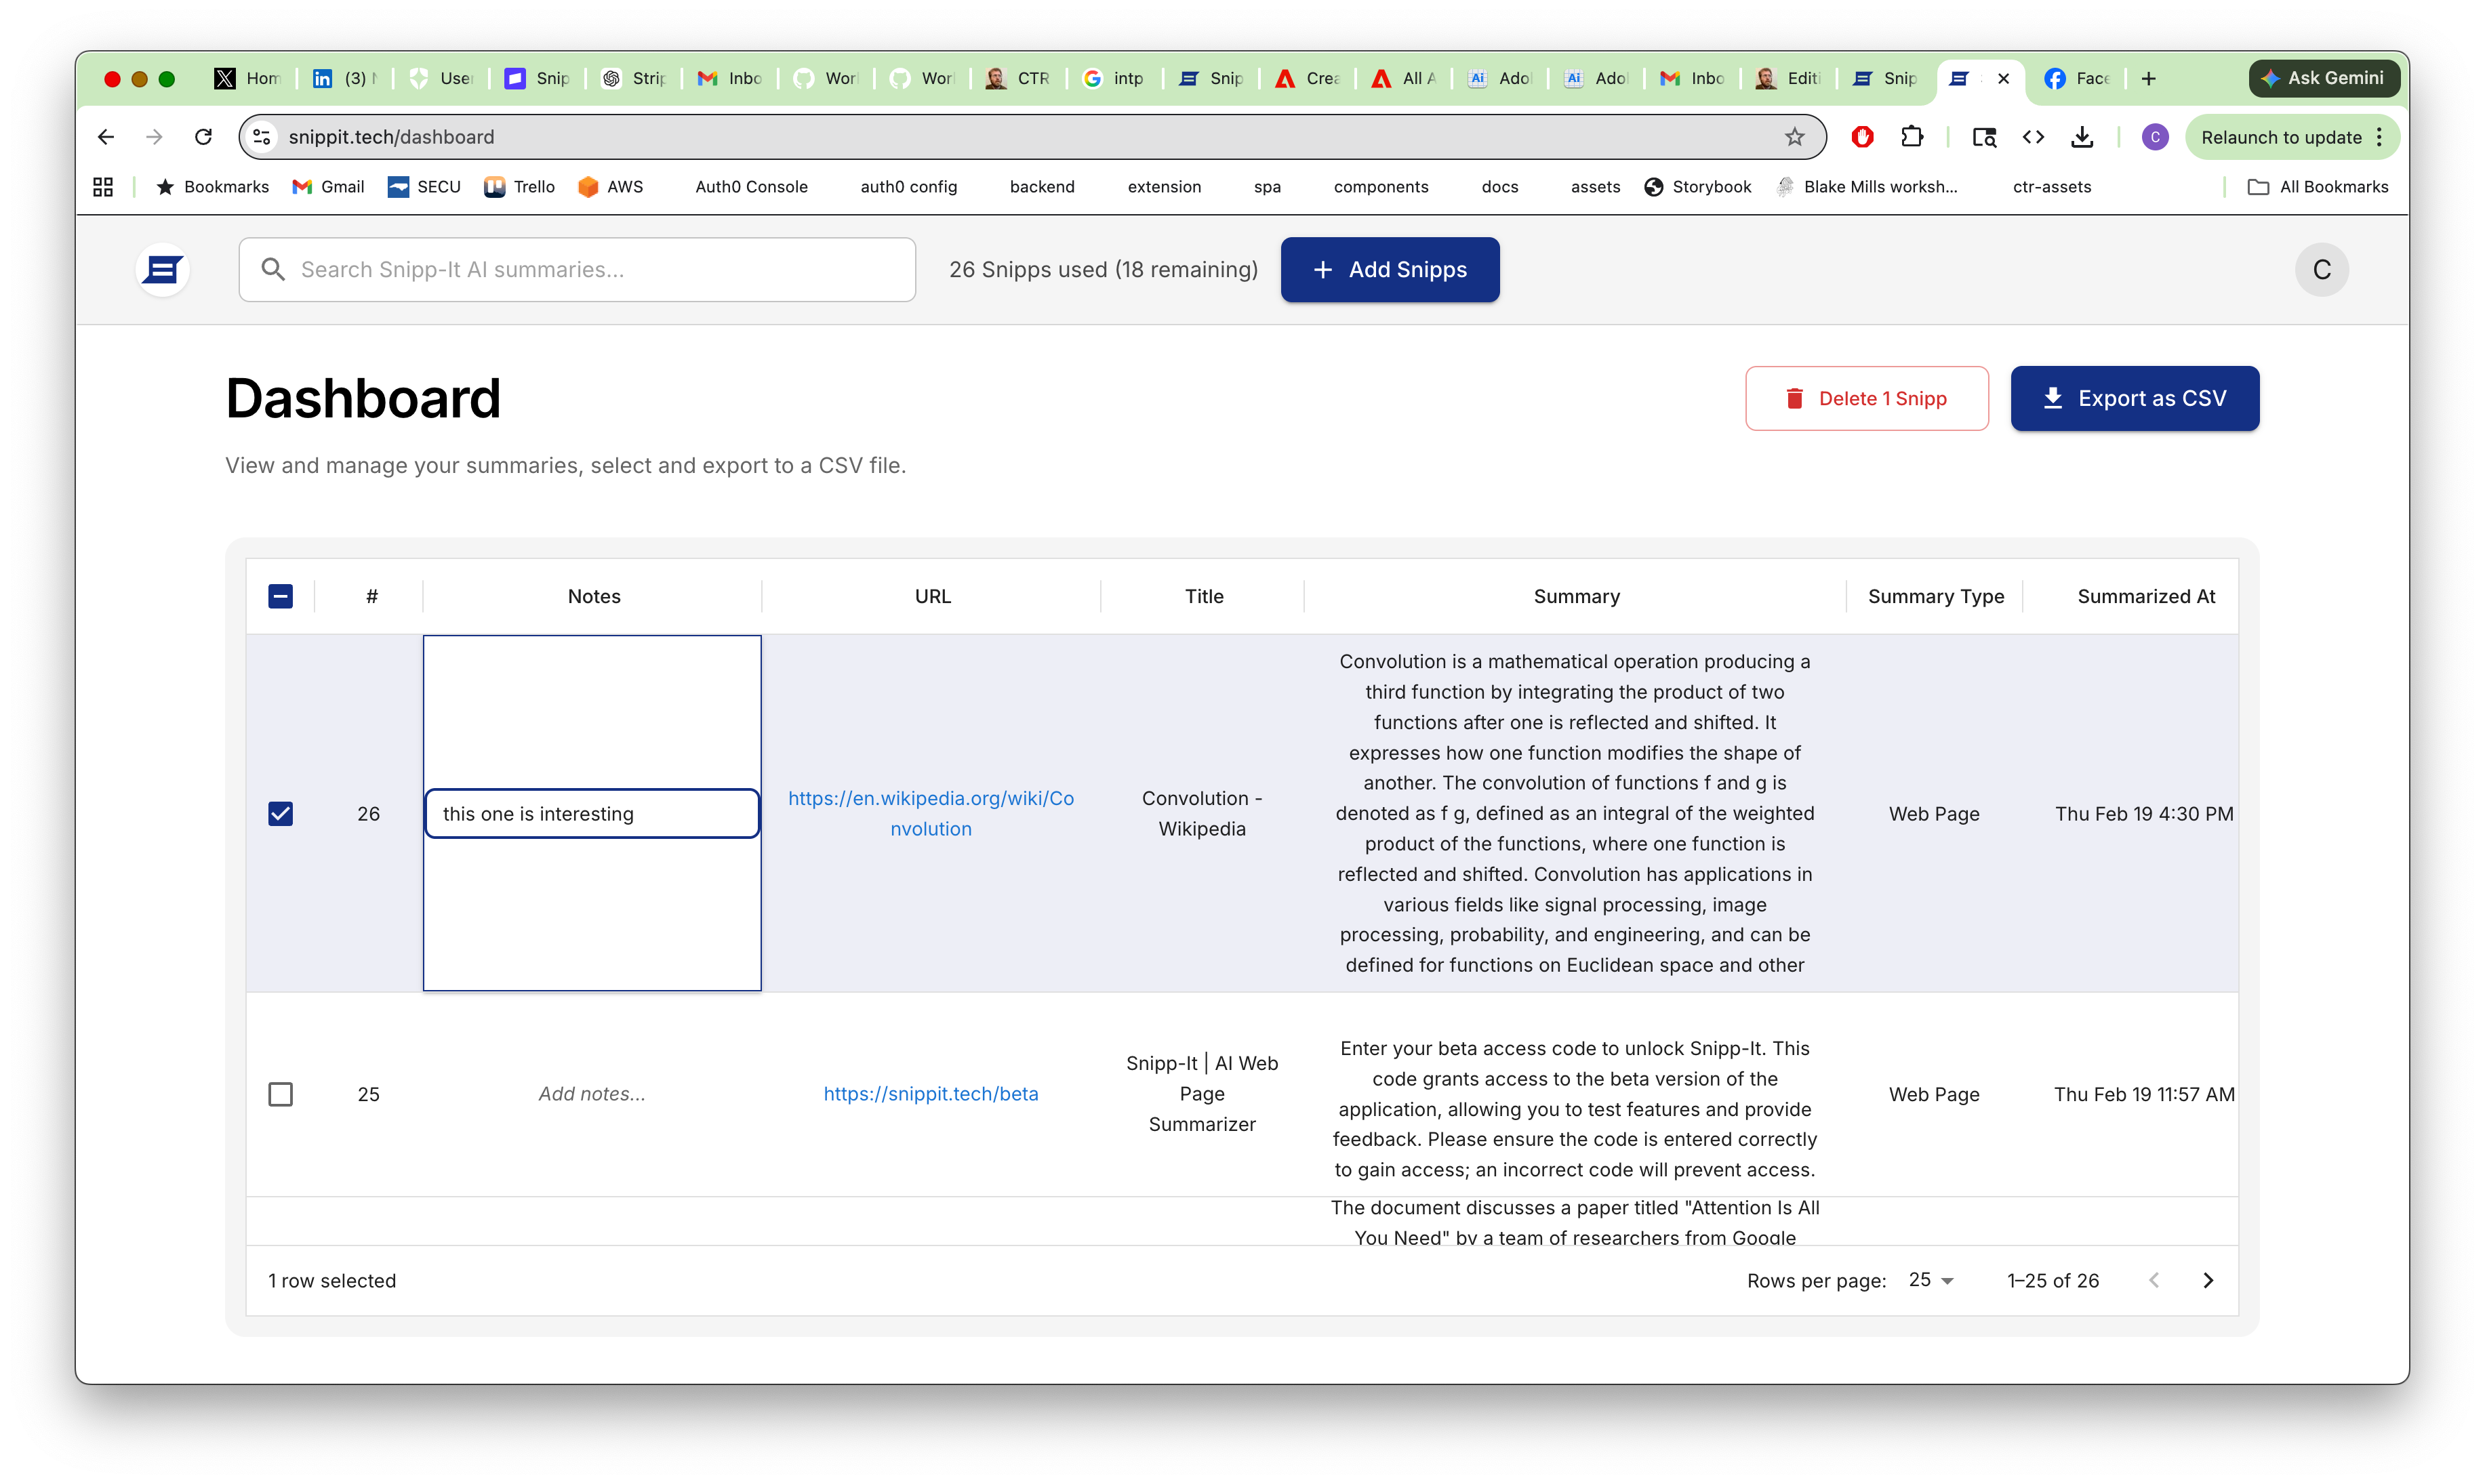Viewport: 2485px width, 1484px height.
Task: Open rows per page dropdown
Action: 1930,1280
